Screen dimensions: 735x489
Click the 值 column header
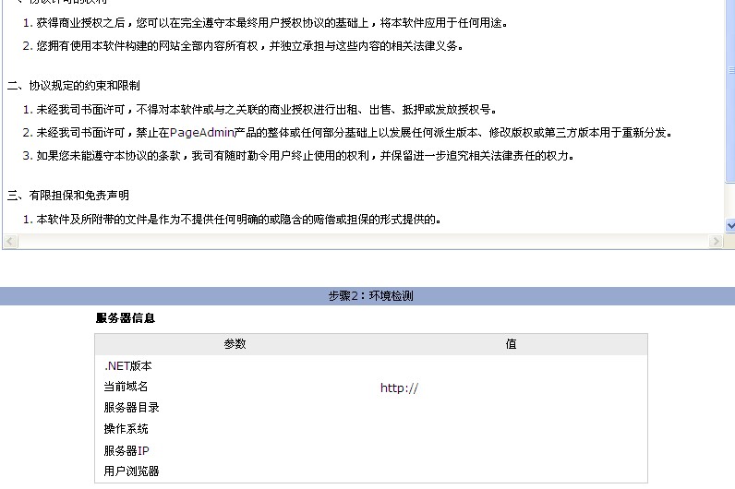click(511, 344)
